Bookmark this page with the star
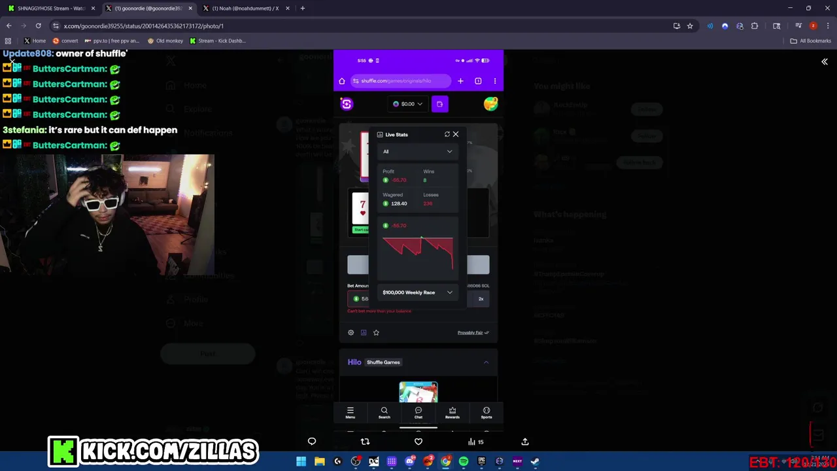 pyautogui.click(x=690, y=26)
